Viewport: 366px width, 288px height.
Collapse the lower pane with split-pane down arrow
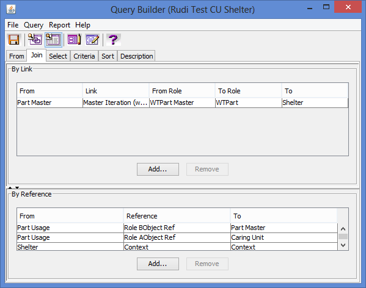click(x=17, y=187)
